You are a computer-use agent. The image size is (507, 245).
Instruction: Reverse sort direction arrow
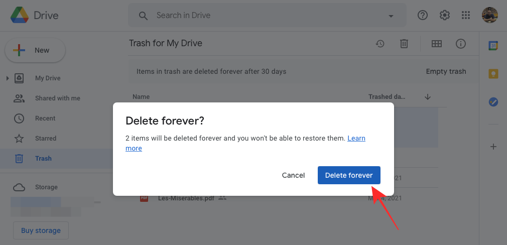tap(428, 96)
